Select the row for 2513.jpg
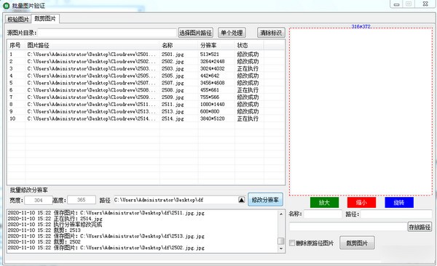 click(x=146, y=111)
